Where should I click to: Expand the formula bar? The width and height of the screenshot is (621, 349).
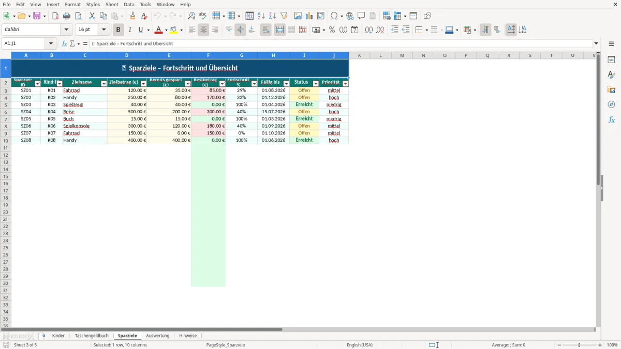(x=596, y=43)
